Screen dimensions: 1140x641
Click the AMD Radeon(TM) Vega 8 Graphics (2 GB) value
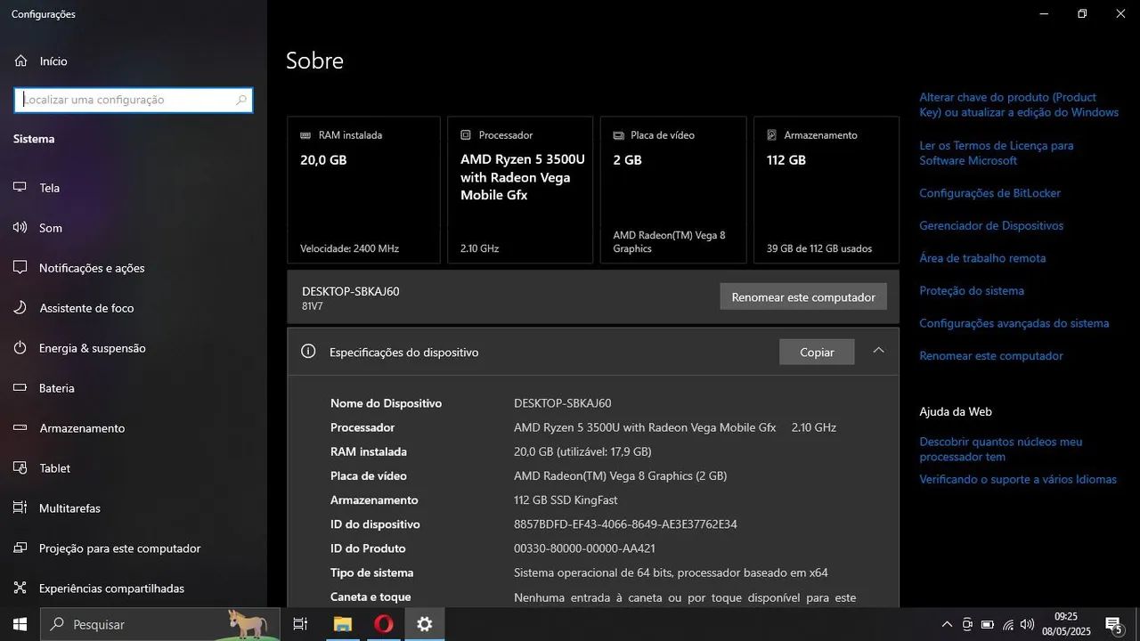click(x=620, y=476)
